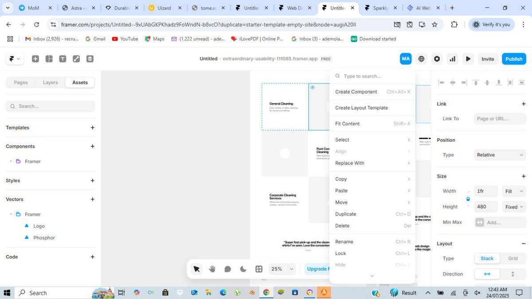The width and height of the screenshot is (532, 299).
Task: Choose Create Component from context menu
Action: [x=372, y=92]
